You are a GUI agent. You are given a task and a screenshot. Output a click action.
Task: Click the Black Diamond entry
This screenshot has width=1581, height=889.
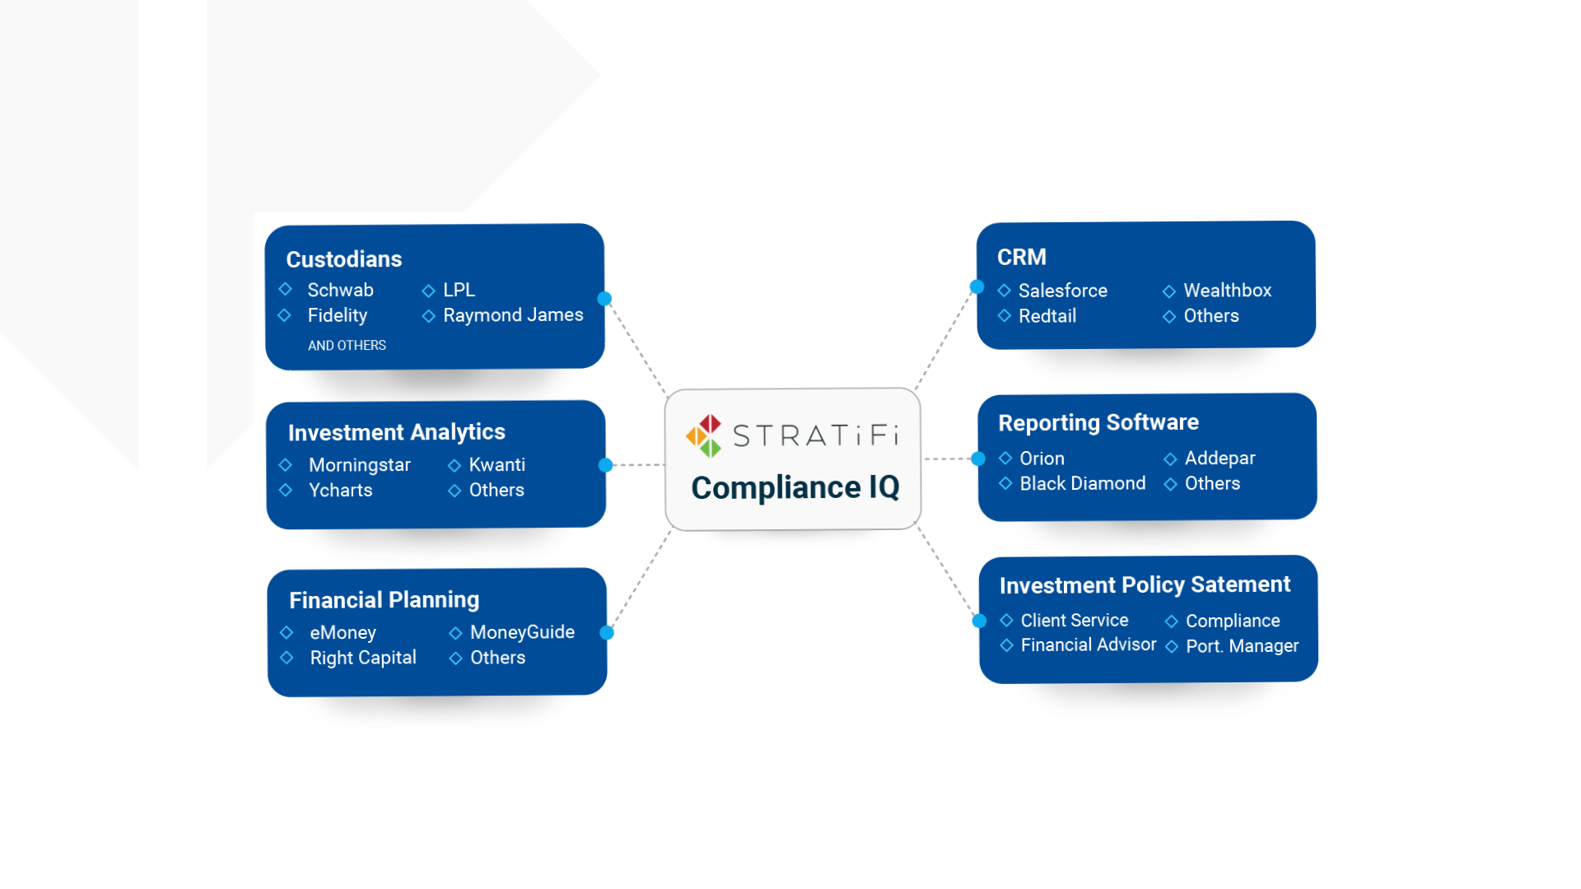[1082, 483]
